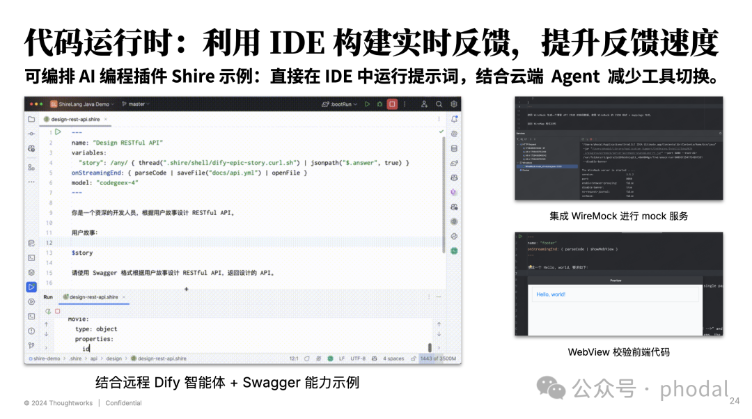Image resolution: width=752 pixels, height=419 pixels.
Task: Rerun design-rest-api.shire in Run panel
Action: coord(48,311)
